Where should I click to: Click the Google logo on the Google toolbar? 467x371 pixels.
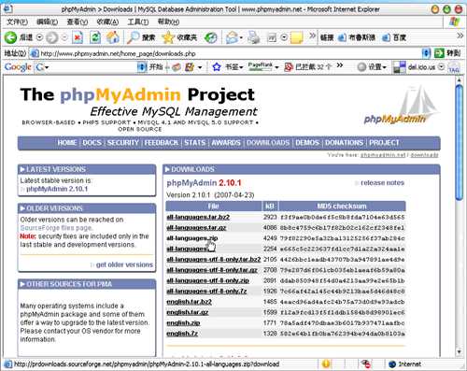18,67
